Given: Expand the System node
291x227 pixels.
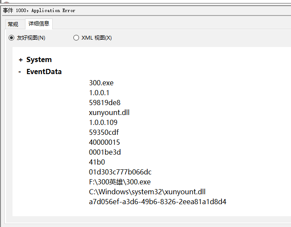Looking at the screenshot, I should (x=21, y=60).
